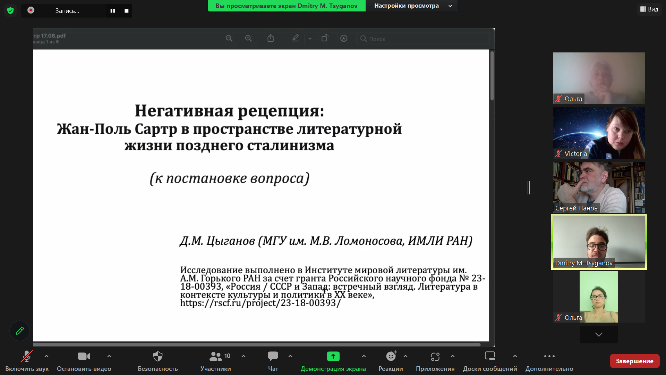666x375 pixels.
Task: Unmute with Включить звук
Action: 27,361
